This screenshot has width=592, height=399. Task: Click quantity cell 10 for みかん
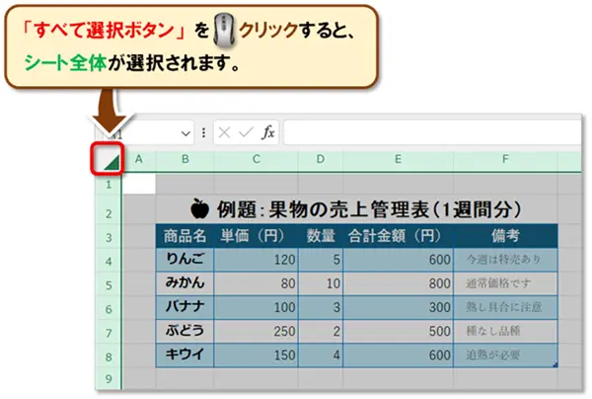pyautogui.click(x=321, y=283)
